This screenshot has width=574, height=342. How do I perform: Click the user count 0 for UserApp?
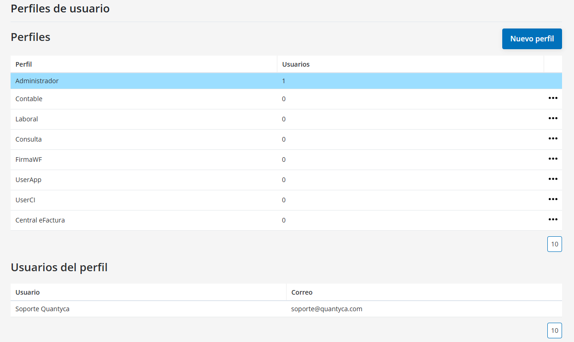pos(284,180)
